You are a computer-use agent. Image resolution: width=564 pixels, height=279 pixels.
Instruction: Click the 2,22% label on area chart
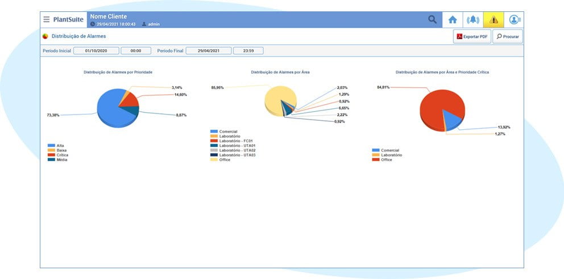click(342, 115)
